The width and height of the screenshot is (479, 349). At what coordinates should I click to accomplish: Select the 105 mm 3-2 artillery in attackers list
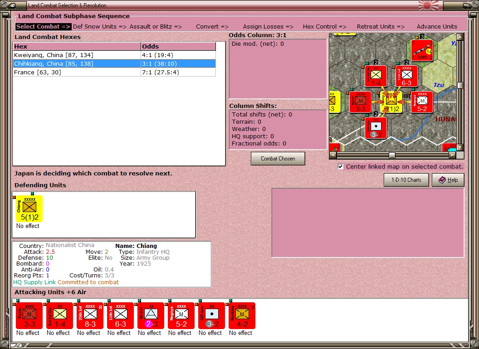click(211, 315)
